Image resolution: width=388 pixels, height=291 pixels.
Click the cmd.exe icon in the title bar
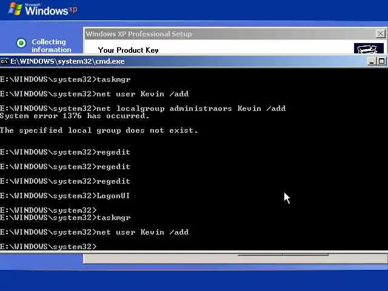click(x=4, y=61)
